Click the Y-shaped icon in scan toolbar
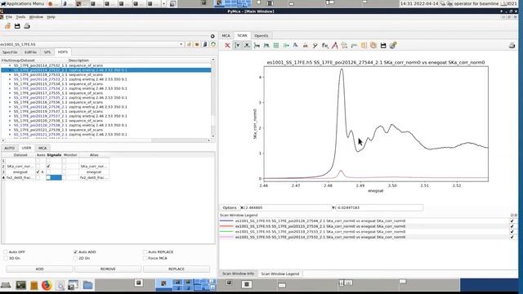This screenshot has height=294, width=523. tap(315, 46)
